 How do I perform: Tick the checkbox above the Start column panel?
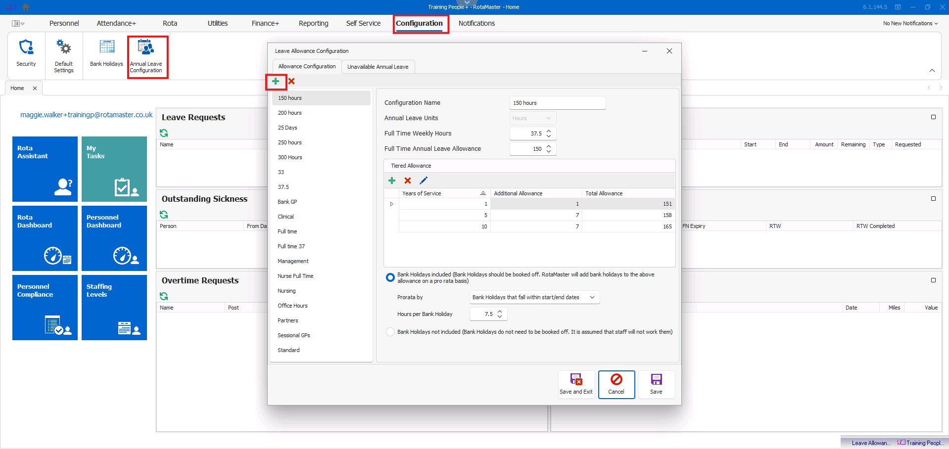[x=933, y=117]
